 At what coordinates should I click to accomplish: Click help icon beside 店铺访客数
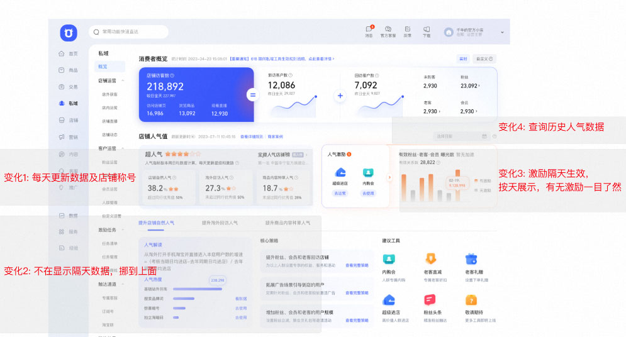coord(172,75)
